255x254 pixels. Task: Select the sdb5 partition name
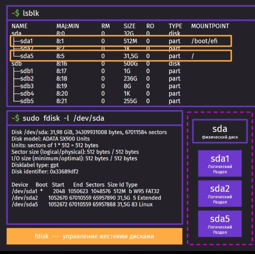[27, 101]
